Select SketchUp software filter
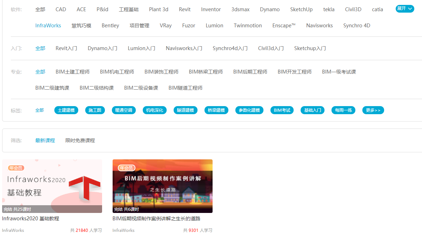This screenshot has width=422, height=242. coord(301,9)
